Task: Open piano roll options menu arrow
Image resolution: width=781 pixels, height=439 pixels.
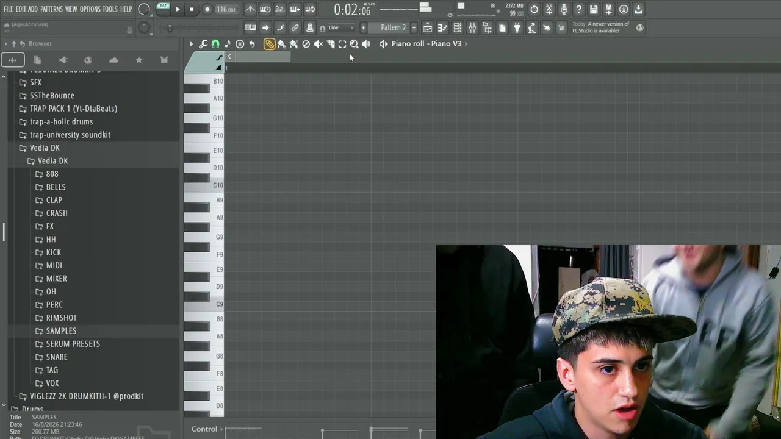Action: coord(191,44)
